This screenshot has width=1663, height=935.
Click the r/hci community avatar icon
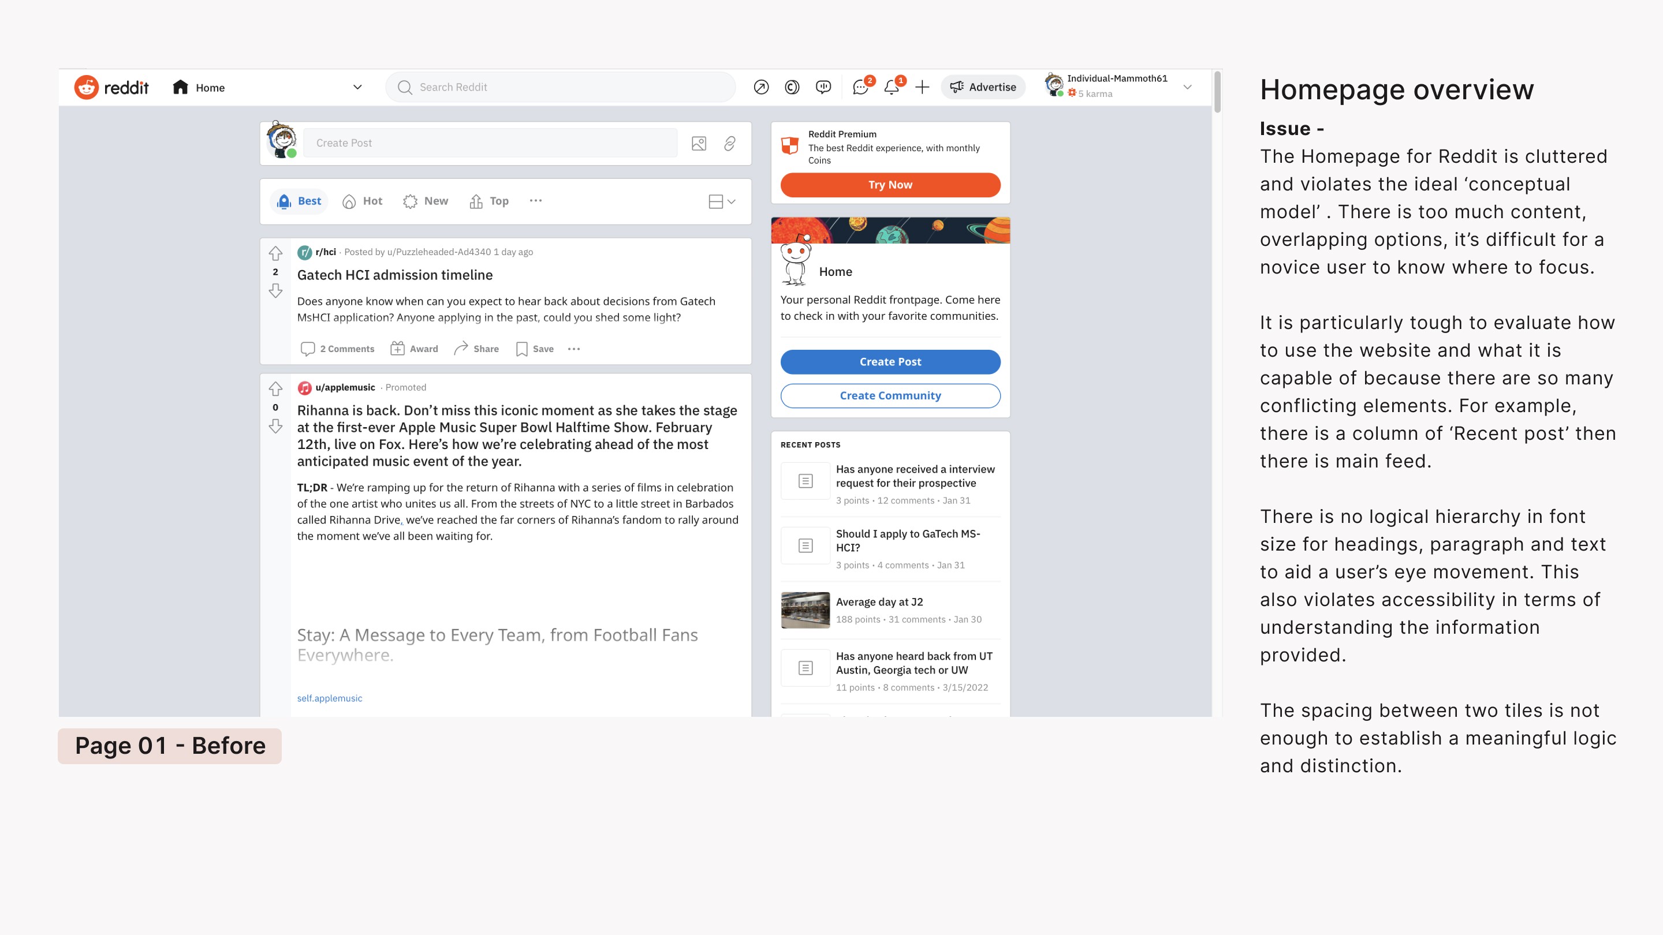point(305,252)
